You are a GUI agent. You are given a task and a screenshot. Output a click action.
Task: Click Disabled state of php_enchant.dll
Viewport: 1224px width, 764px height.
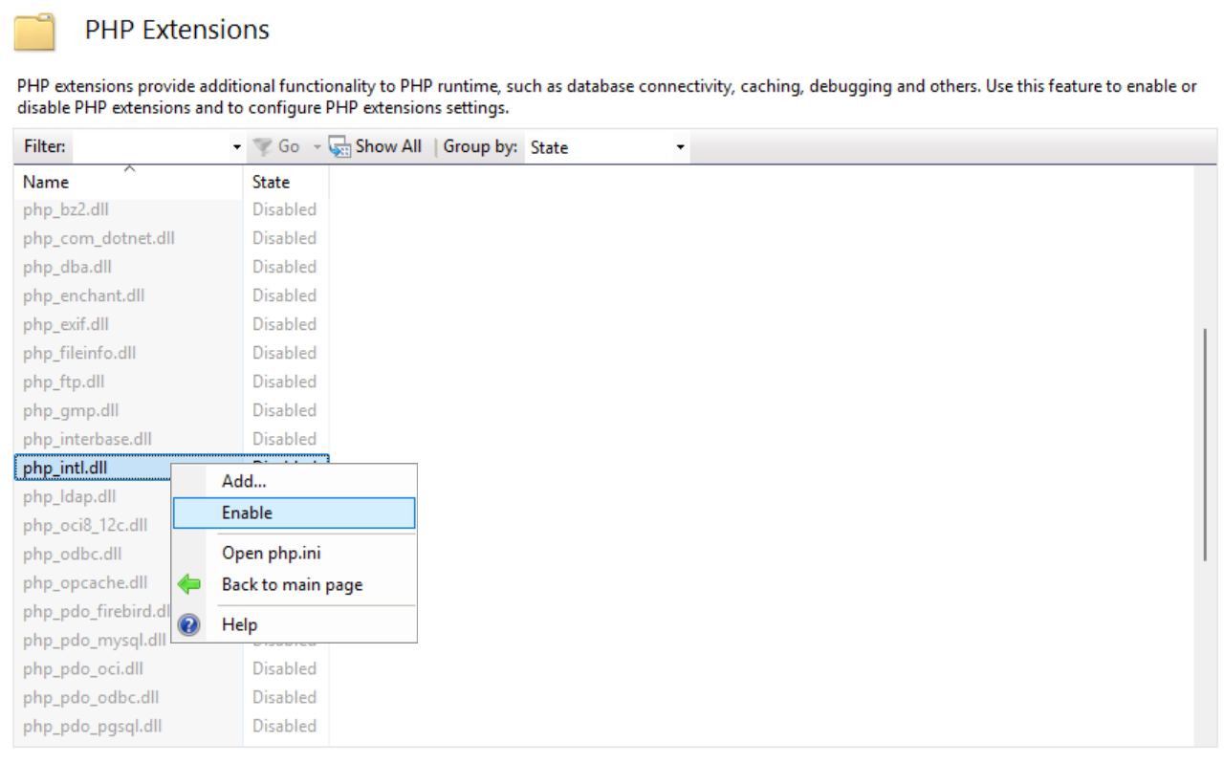click(284, 295)
